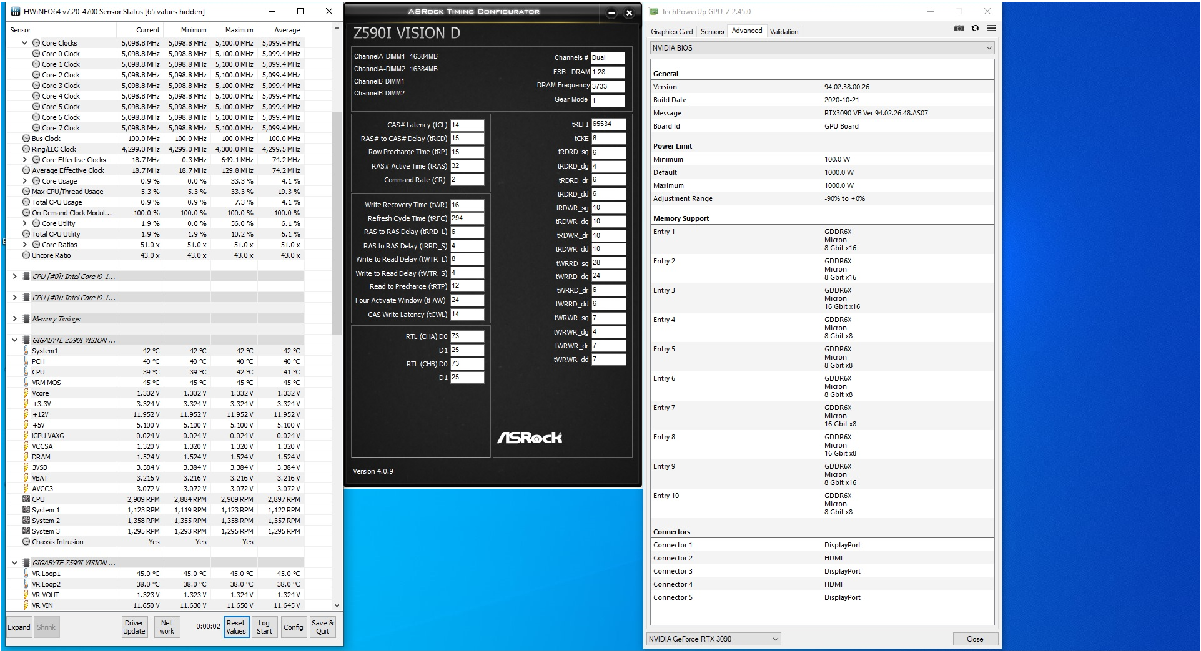Viewport: 1201px width, 651px height.
Task: Click Save & Quit button
Action: (x=322, y=627)
